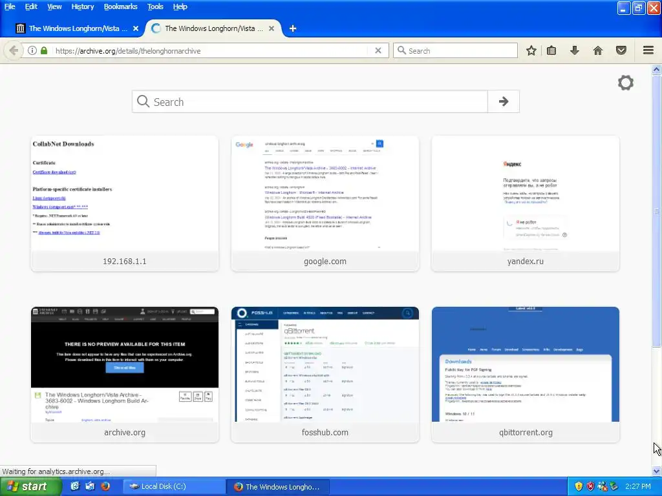Open the Pocket icon in toolbar
This screenshot has height=496, width=662.
621,50
